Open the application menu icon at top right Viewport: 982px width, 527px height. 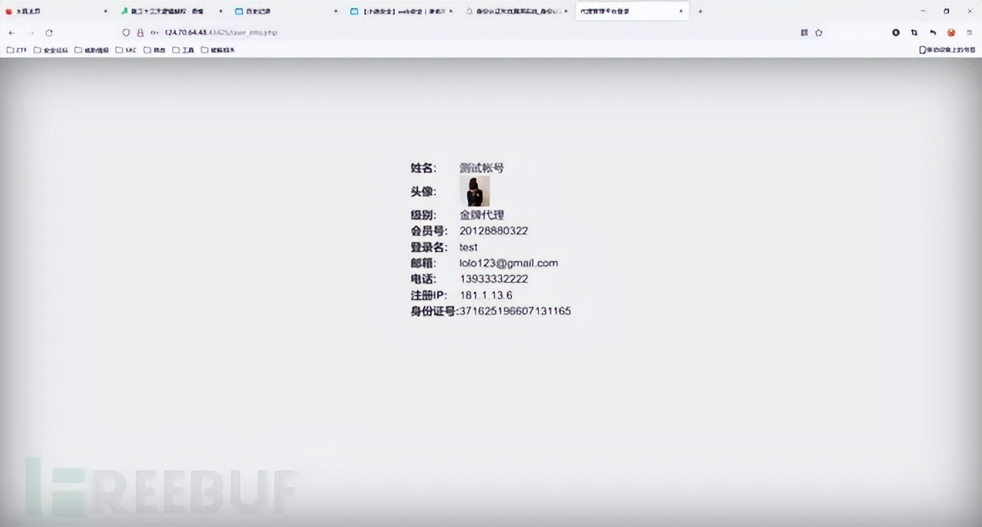(x=968, y=32)
